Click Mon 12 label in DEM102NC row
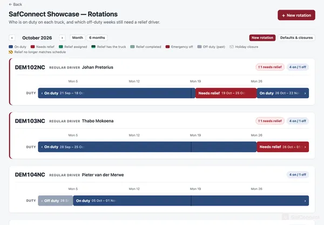The image size is (324, 225). pos(134,81)
